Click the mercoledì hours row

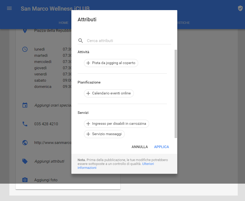click(x=53, y=62)
